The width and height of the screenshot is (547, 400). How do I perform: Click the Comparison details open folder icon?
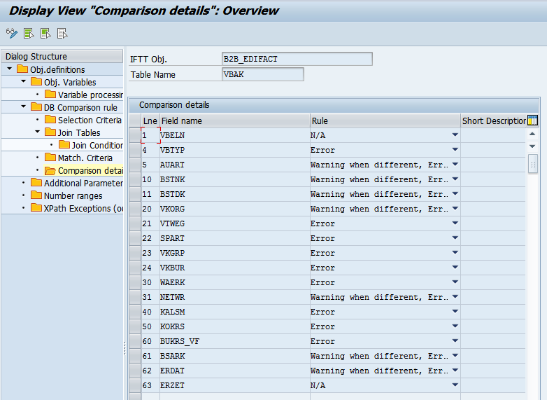(x=50, y=170)
